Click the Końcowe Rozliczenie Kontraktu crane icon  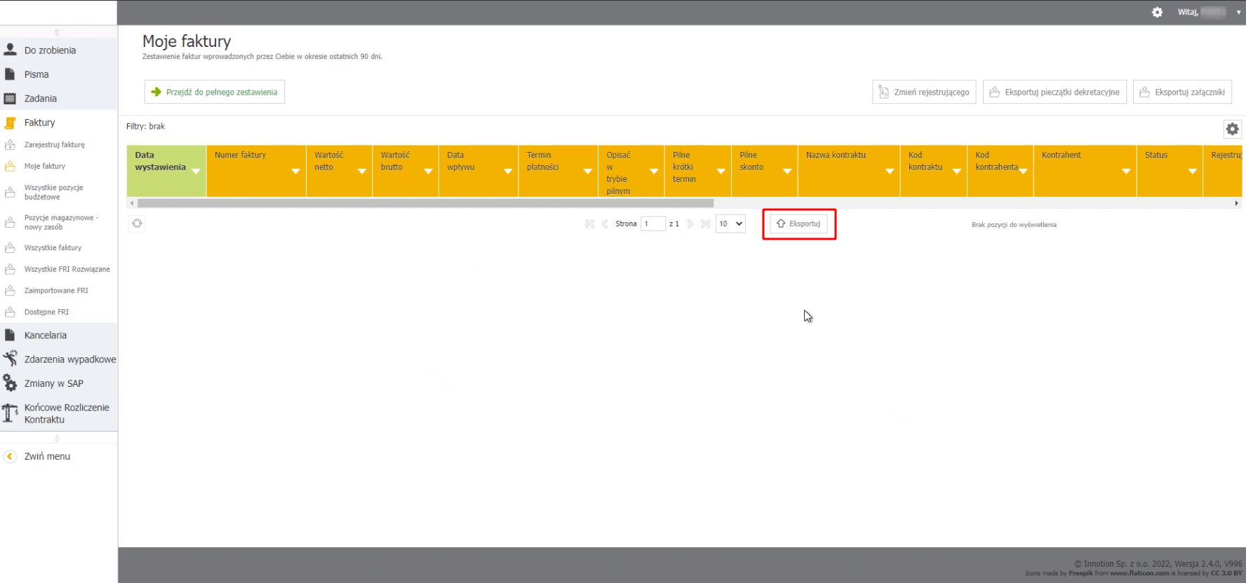point(10,413)
